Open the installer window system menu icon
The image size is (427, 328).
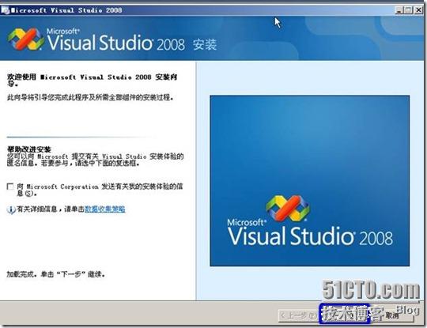(x=5, y=10)
